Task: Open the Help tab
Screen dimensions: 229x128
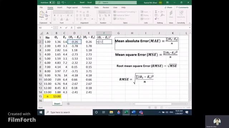Action: click(x=123, y=7)
